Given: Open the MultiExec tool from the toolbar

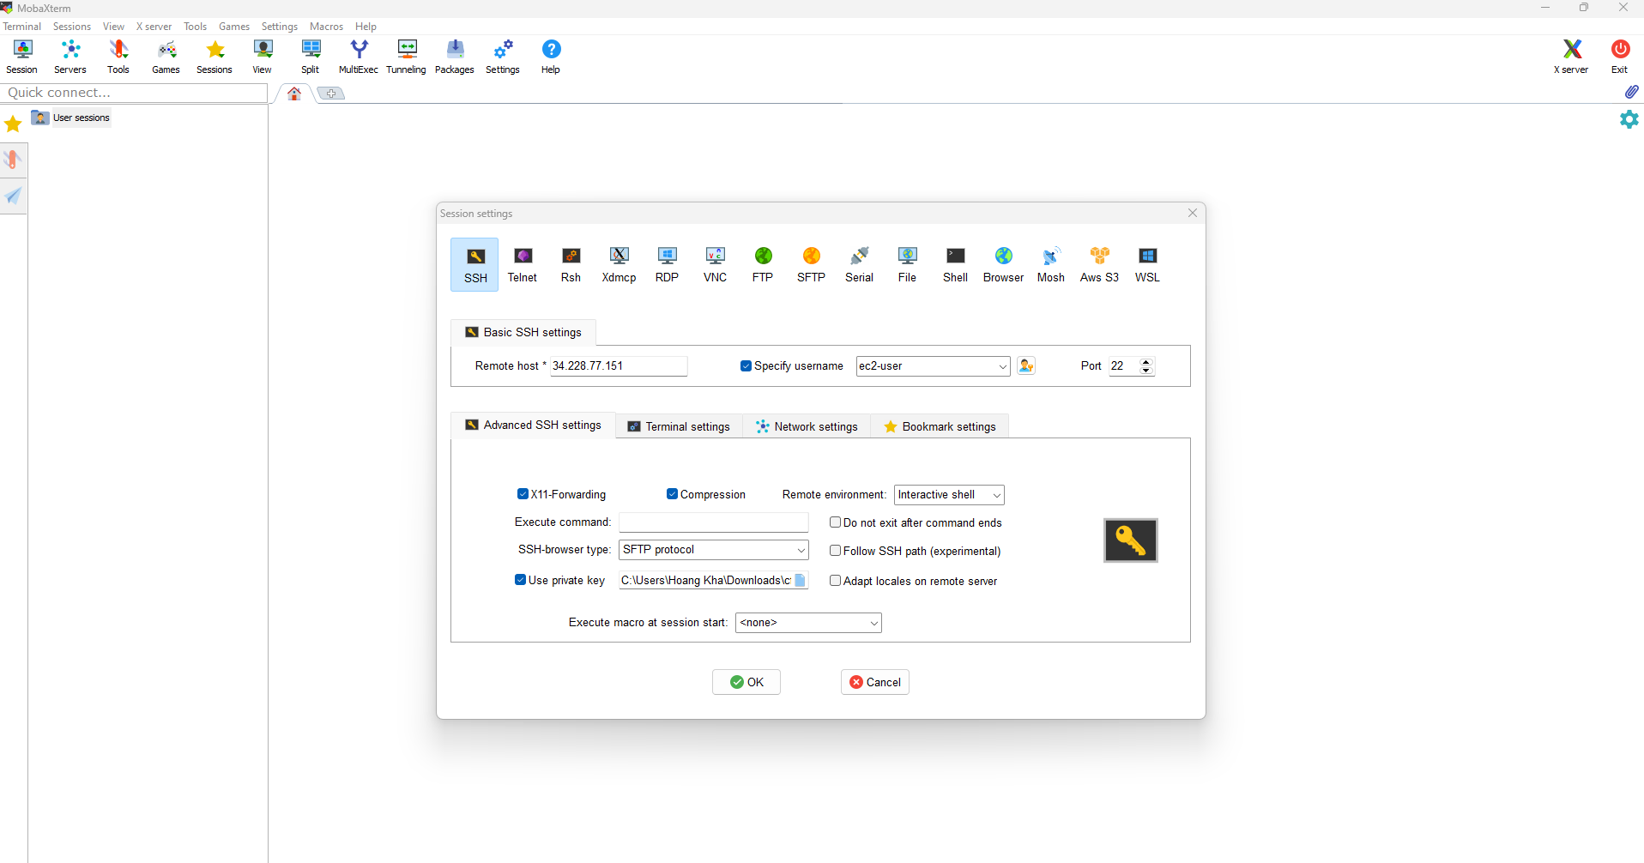Looking at the screenshot, I should [x=359, y=56].
